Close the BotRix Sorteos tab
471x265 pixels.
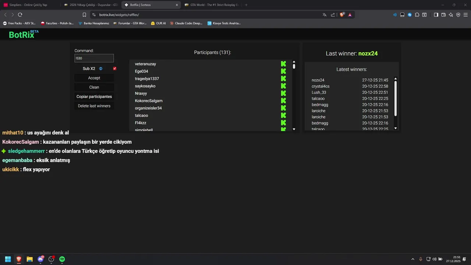click(177, 5)
